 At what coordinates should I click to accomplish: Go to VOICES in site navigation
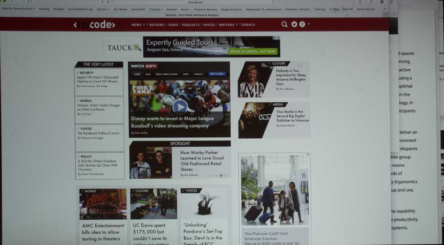pos(209,24)
